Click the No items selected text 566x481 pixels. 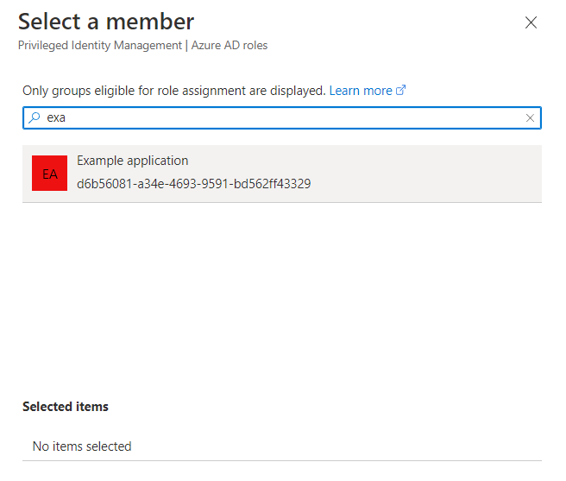pyautogui.click(x=82, y=446)
